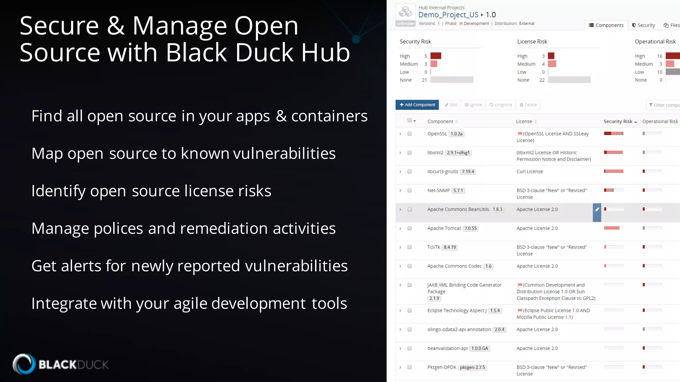
Task: Open the select-all dropdown caret in header
Action: 415,121
